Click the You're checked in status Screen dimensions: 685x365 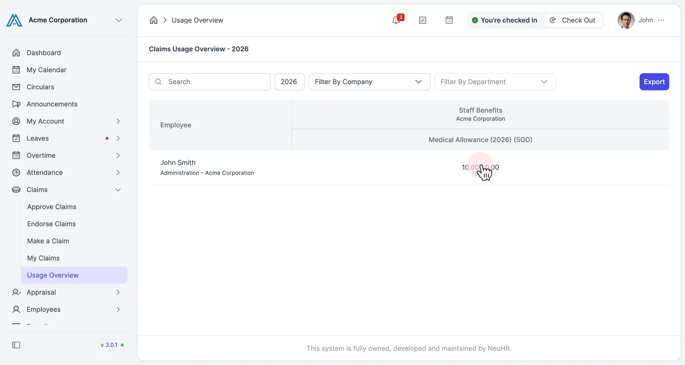click(x=505, y=20)
